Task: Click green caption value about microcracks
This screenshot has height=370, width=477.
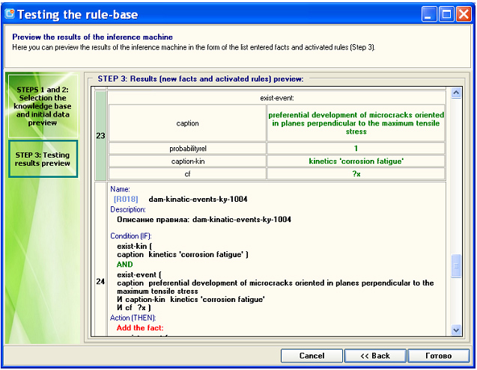Action: [x=356, y=123]
